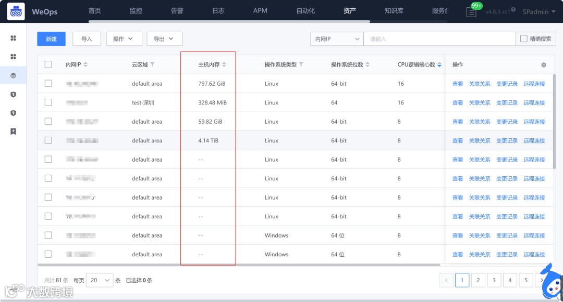
Task: Click 查看 for the 64 位 first Windows row
Action: 458,235
